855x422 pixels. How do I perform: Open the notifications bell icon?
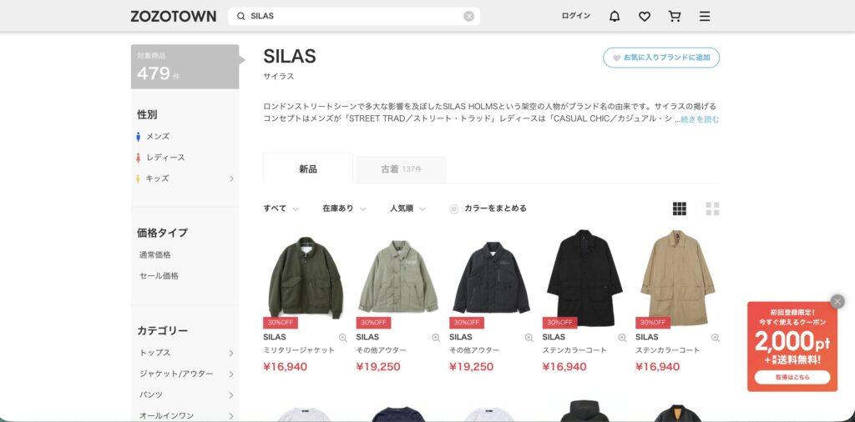click(615, 17)
